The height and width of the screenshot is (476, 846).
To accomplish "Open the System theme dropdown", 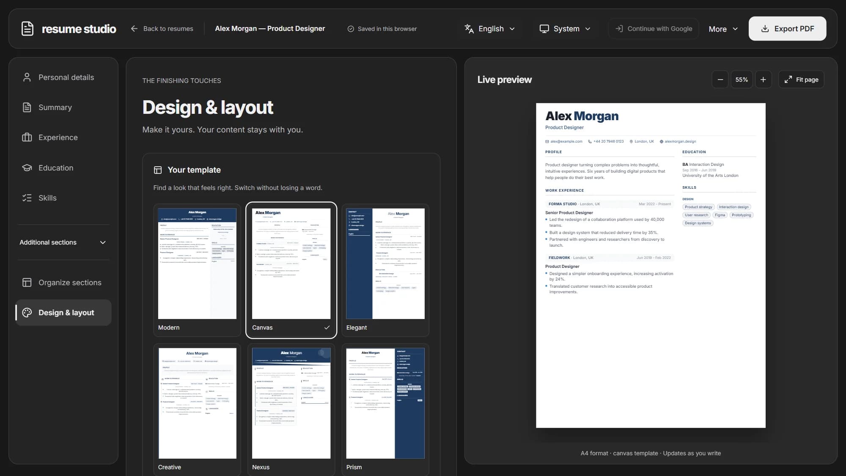I will coord(565,29).
